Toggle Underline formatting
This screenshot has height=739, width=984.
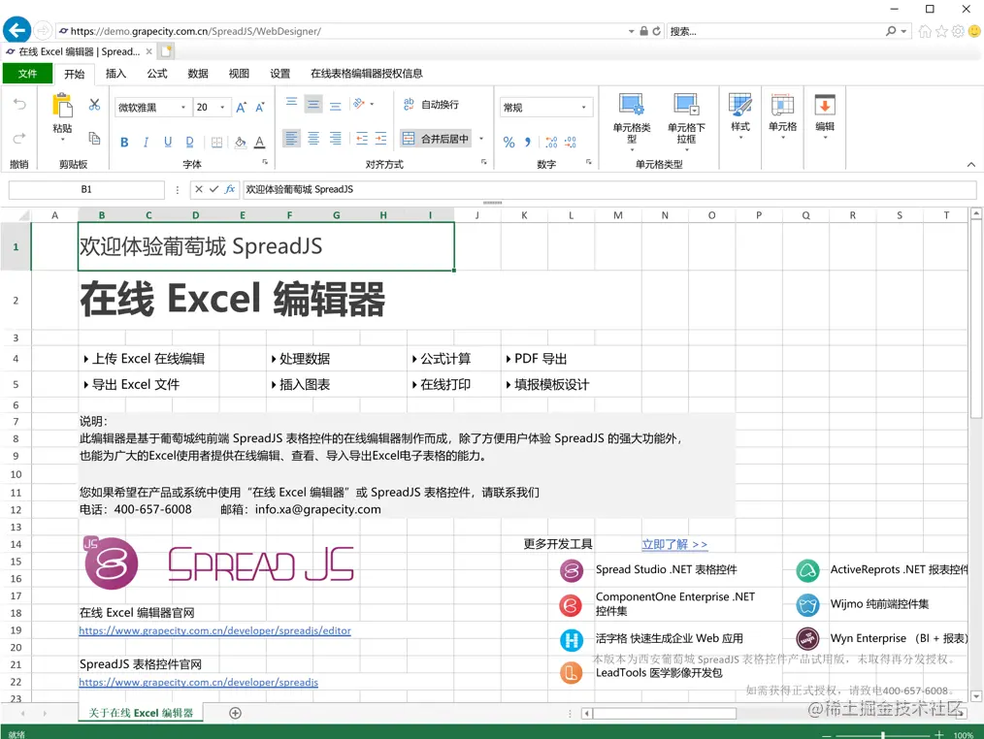168,143
